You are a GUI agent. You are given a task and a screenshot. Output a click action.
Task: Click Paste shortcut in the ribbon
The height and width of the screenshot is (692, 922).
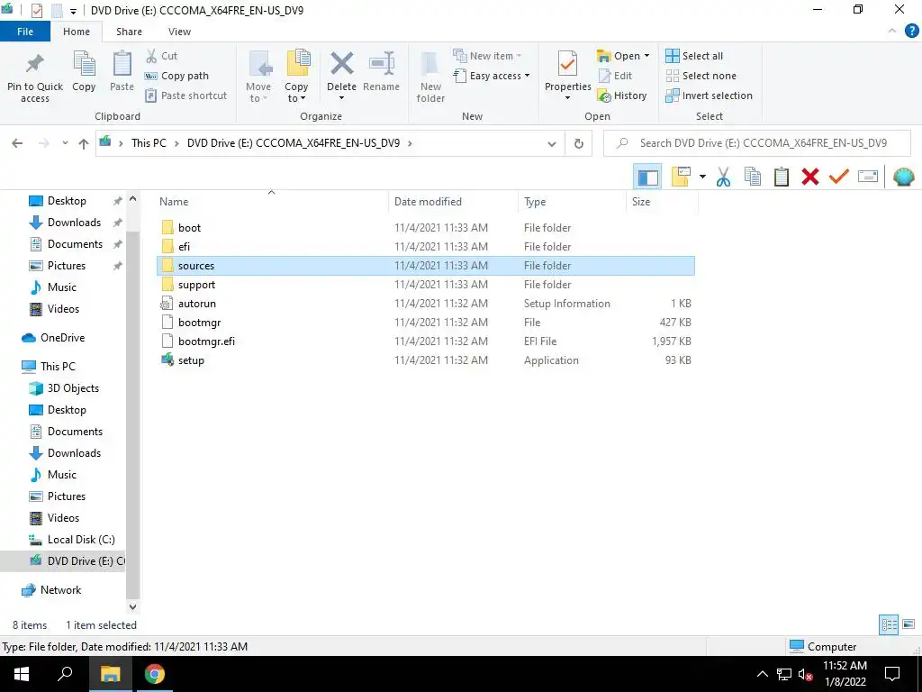(185, 96)
